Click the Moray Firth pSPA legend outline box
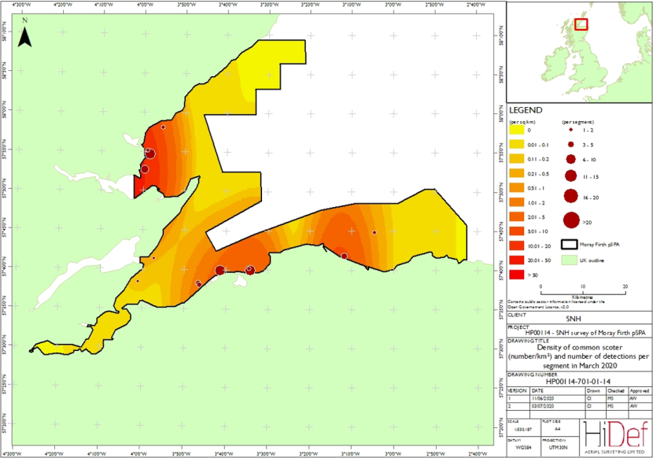The width and height of the screenshot is (653, 458). 569,245
